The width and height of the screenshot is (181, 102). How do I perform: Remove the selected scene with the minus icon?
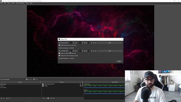point(4,98)
